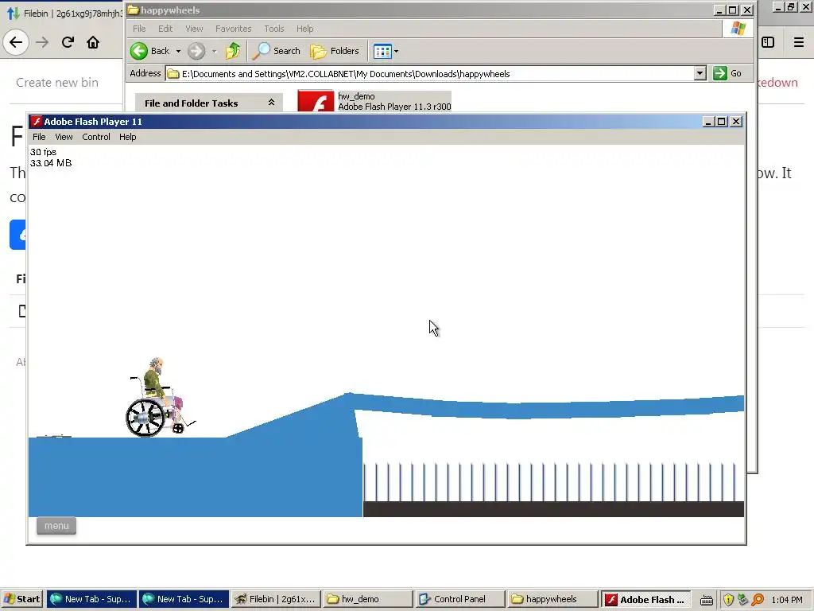Click Create new bin link
814x611 pixels.
pos(57,82)
